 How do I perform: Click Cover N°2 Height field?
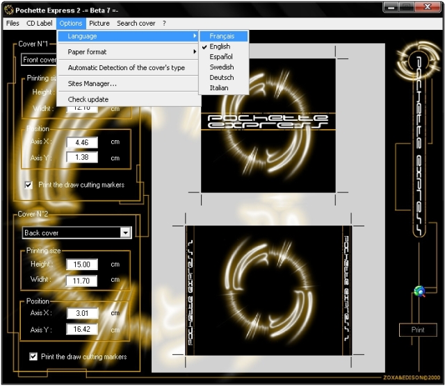(x=82, y=265)
